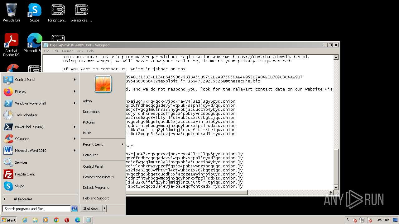Open Notepad File menu
Viewport: 399px width, 224px height.
click(x=46, y=51)
